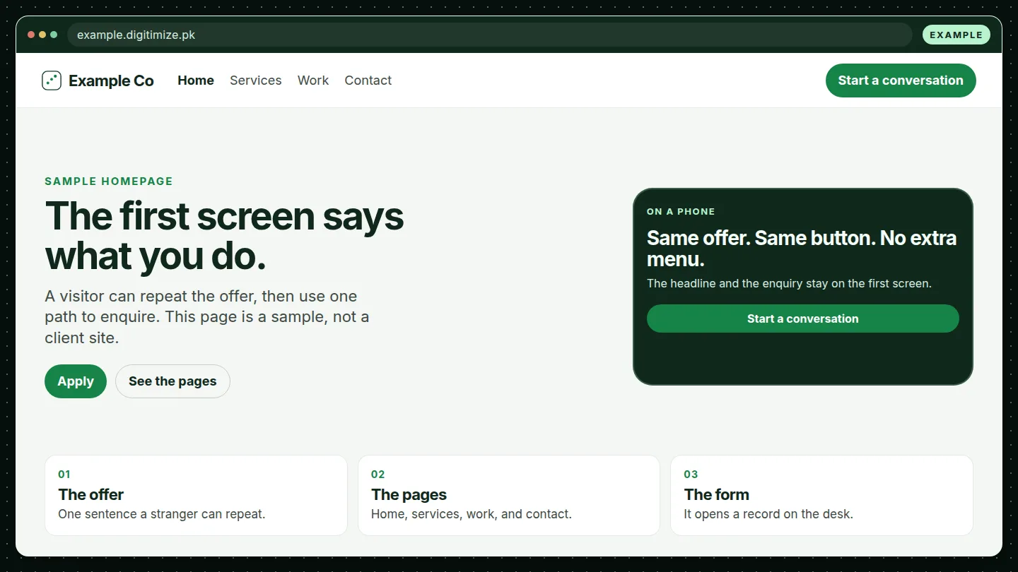Viewport: 1018px width, 572px height.
Task: Open the Services nav item
Action: tap(256, 81)
